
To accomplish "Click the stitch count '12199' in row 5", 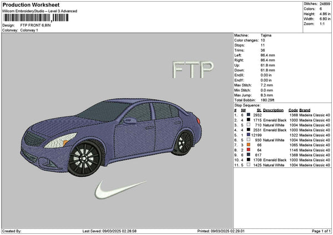I will (256, 135).
